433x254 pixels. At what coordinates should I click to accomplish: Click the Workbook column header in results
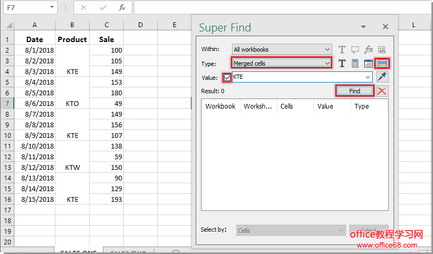point(220,106)
